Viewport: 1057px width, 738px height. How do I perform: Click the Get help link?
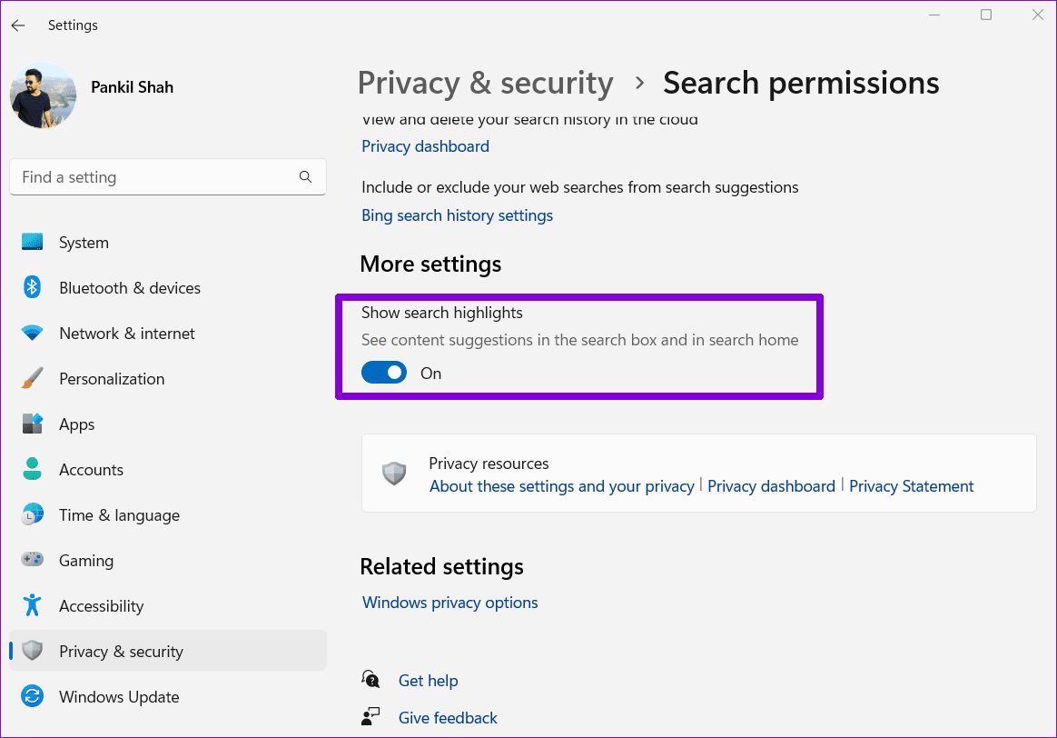(428, 681)
